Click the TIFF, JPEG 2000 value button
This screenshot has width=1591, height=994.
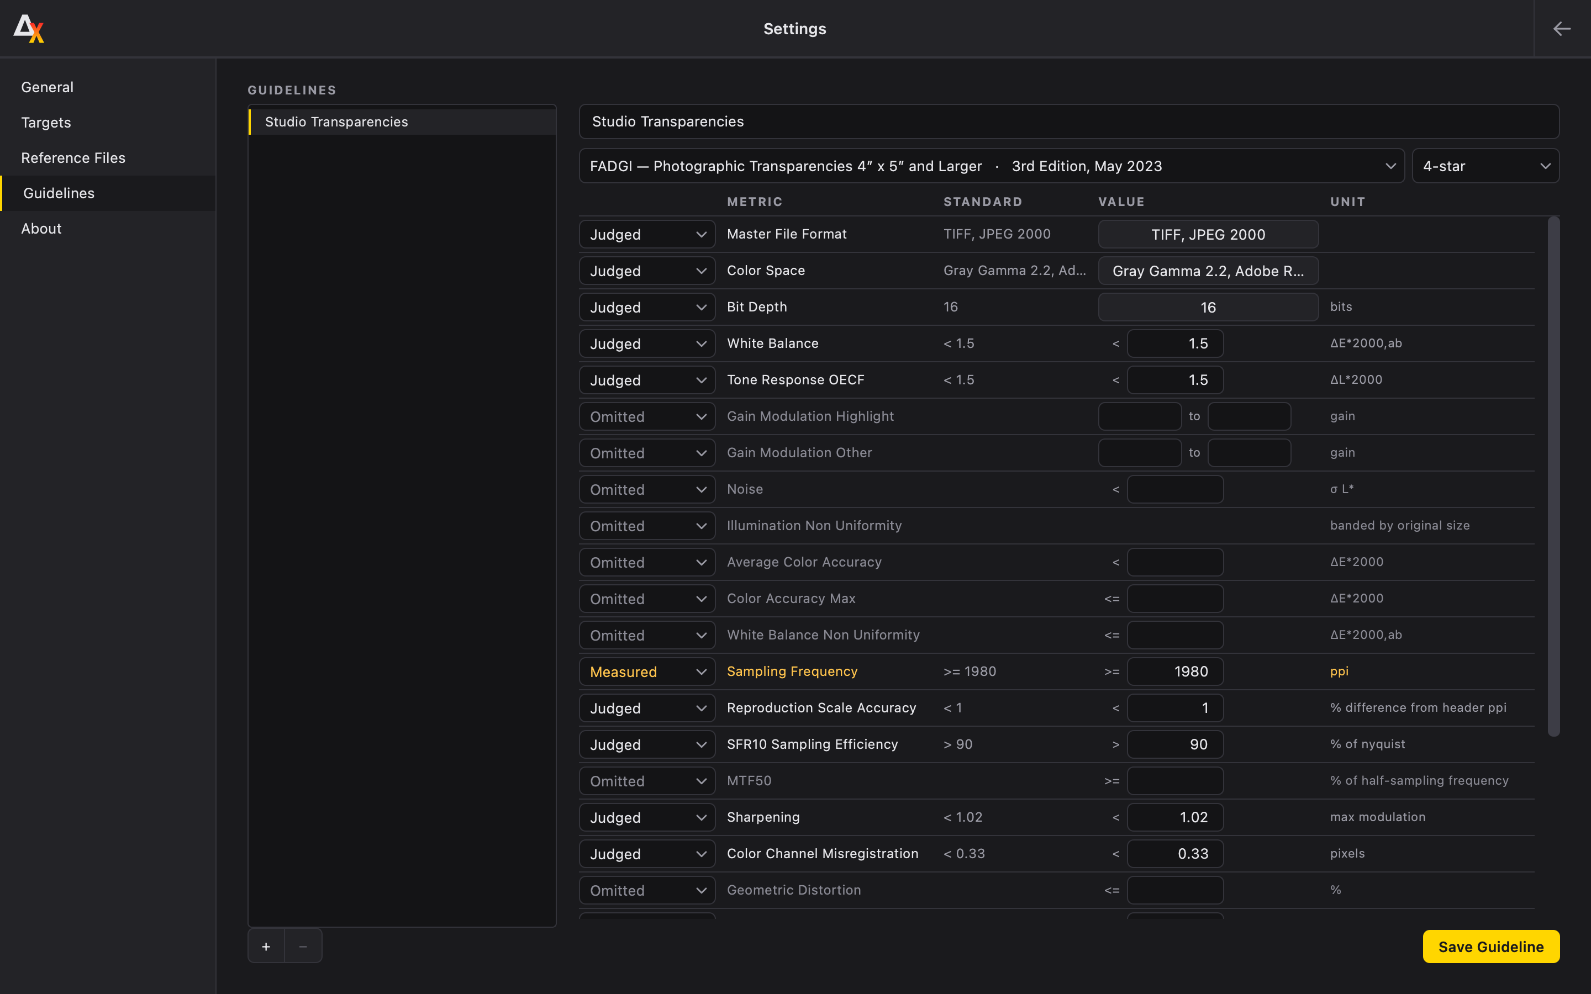[x=1208, y=234]
